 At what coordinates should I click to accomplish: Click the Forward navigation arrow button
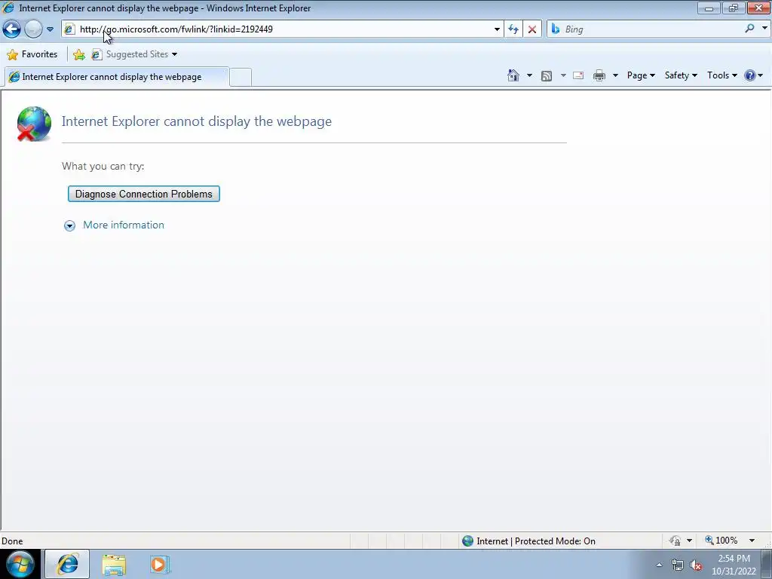(x=33, y=29)
